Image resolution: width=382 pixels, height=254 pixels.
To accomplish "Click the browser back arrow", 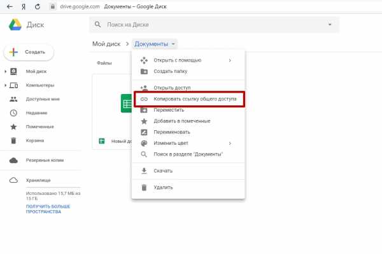I will 10,6.
